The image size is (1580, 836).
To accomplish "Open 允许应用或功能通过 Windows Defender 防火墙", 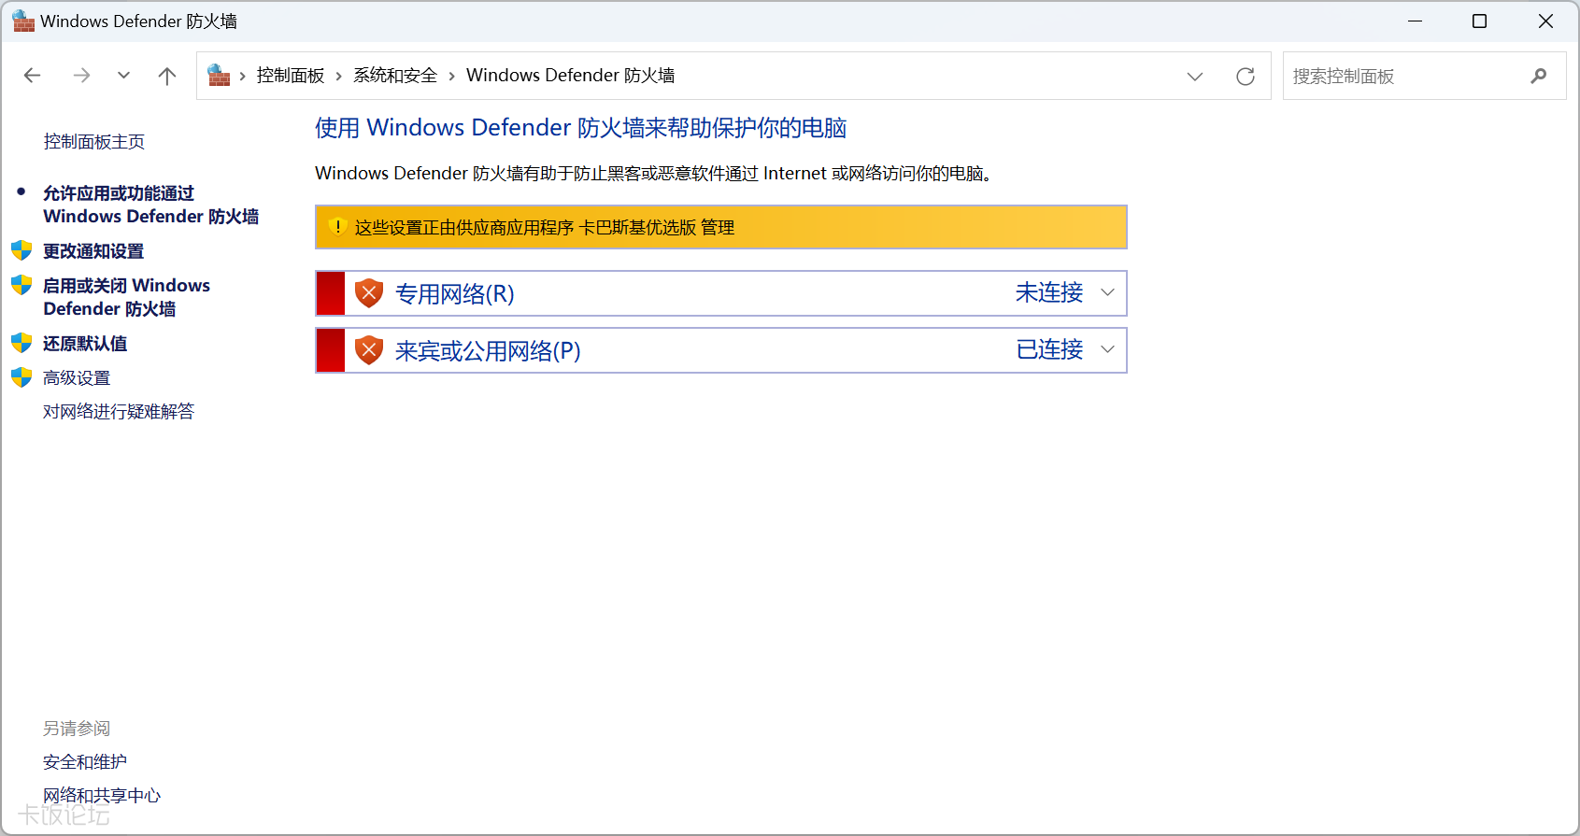I will pyautogui.click(x=150, y=205).
